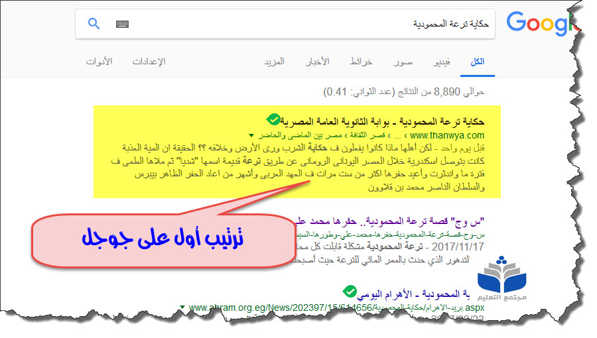Switch to the فيديو (Videos) tab

pyautogui.click(x=441, y=62)
